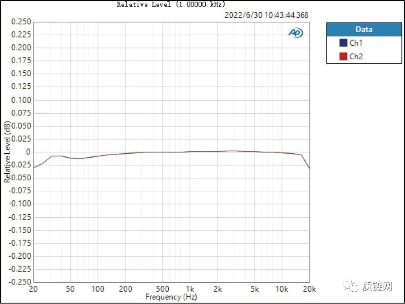Click the 1k frequency tick label
The width and height of the screenshot is (405, 304).
(x=190, y=289)
